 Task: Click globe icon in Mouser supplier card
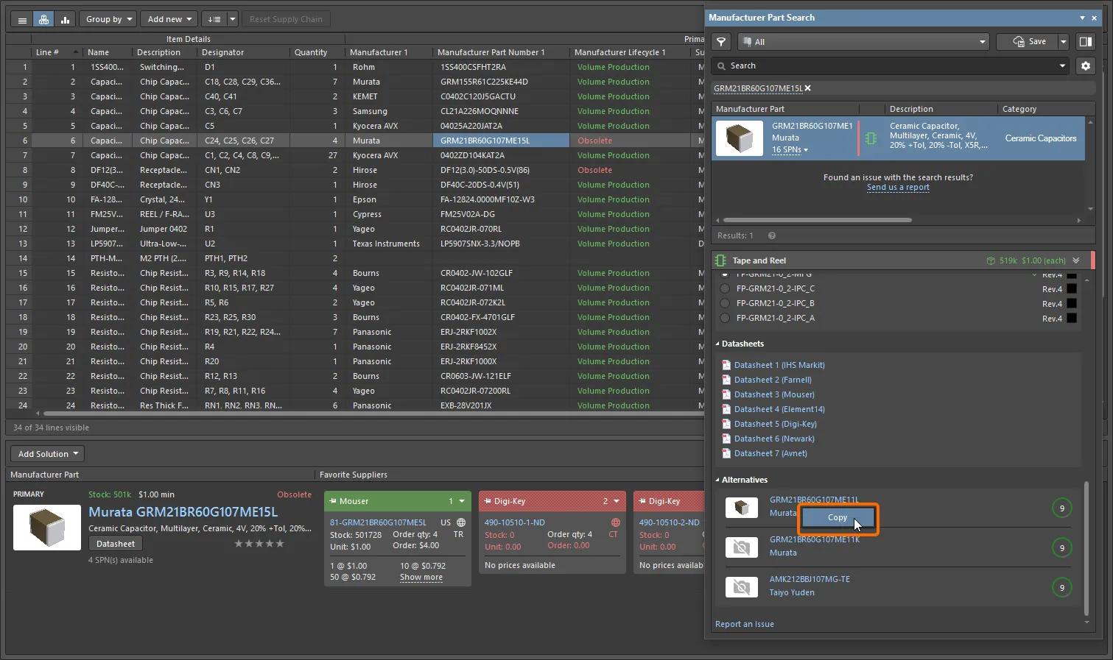pyautogui.click(x=461, y=522)
